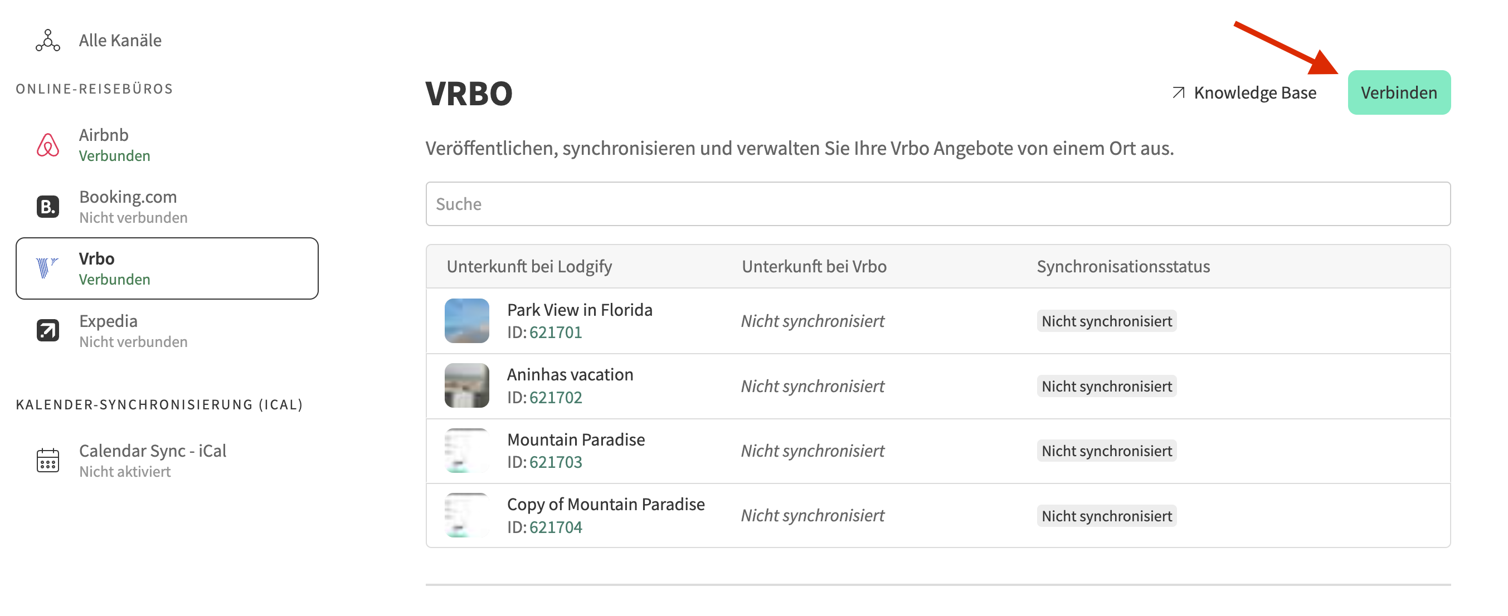
Task: Click the Mountain Paradise thumbnail image
Action: [466, 451]
